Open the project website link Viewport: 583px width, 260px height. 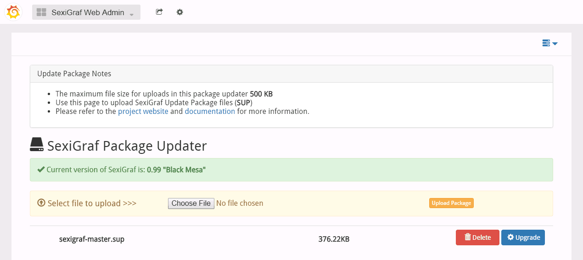pyautogui.click(x=143, y=111)
